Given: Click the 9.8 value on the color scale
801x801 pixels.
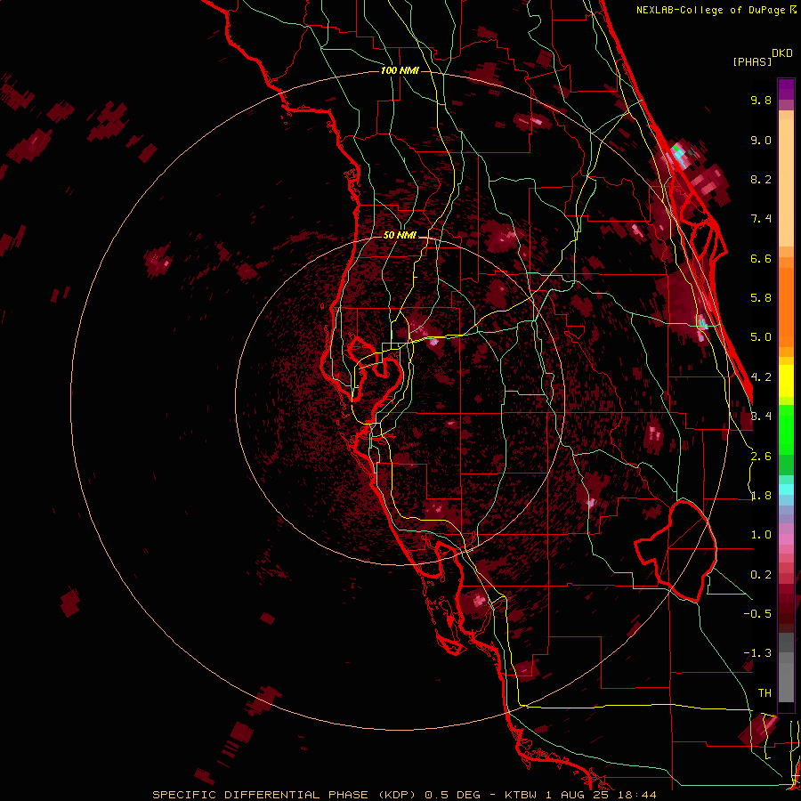Looking at the screenshot, I should click(x=761, y=100).
